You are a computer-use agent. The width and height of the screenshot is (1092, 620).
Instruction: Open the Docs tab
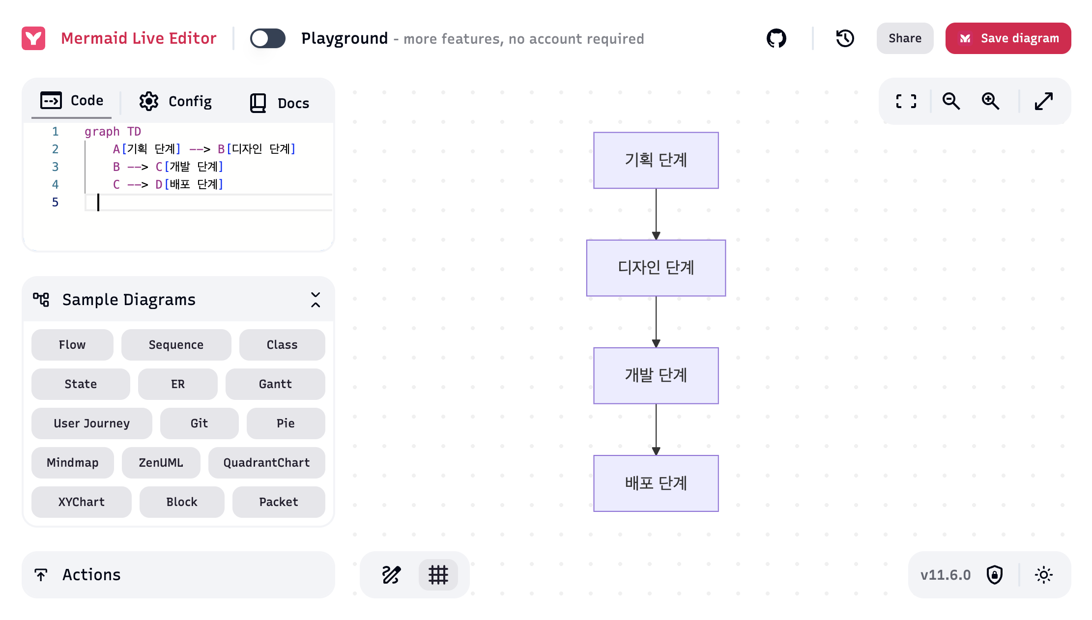tap(280, 103)
